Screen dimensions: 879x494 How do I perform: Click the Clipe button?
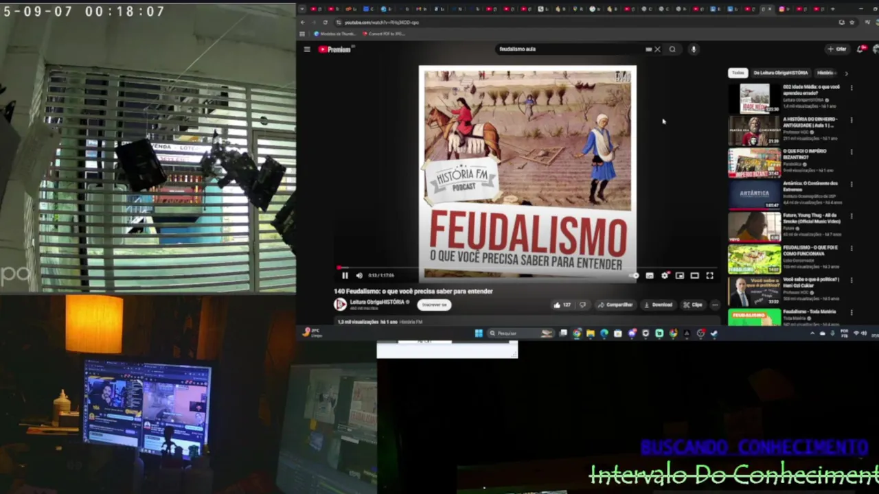point(693,305)
